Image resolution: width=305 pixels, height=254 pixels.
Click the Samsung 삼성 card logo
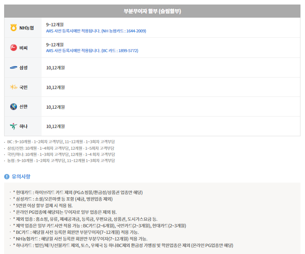click(x=14, y=67)
